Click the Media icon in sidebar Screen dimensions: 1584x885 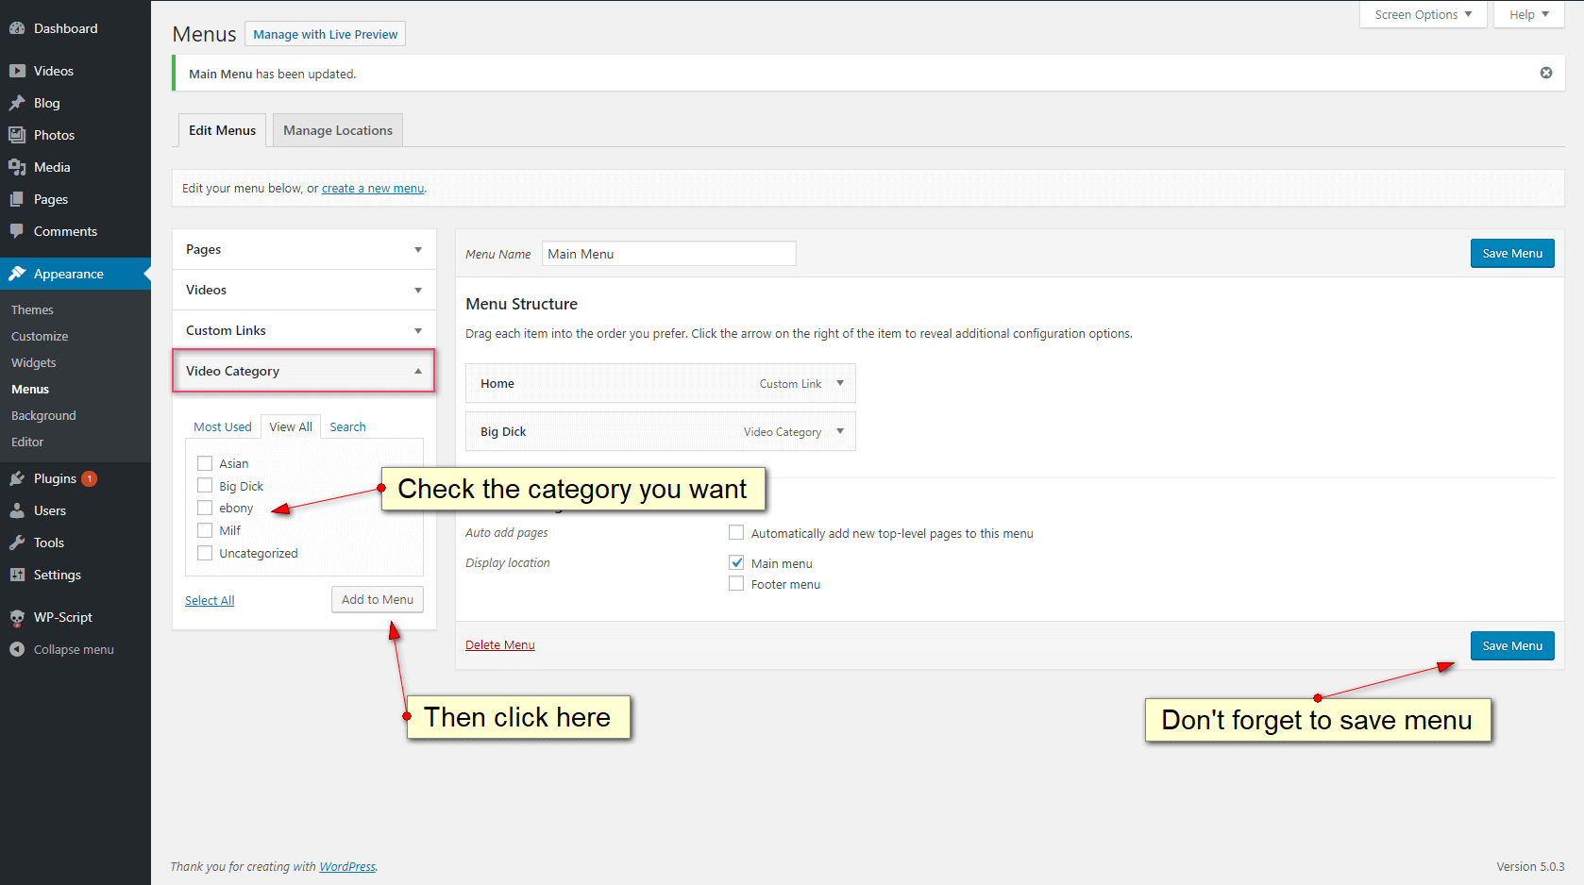pos(17,167)
